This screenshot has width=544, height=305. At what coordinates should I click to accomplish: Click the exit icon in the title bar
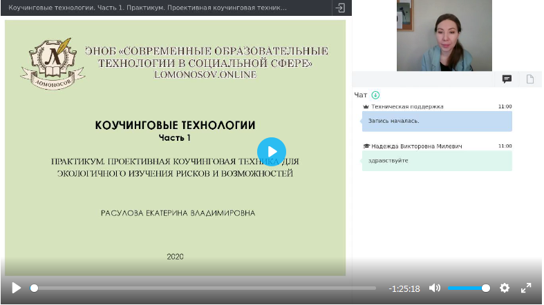pos(340,8)
